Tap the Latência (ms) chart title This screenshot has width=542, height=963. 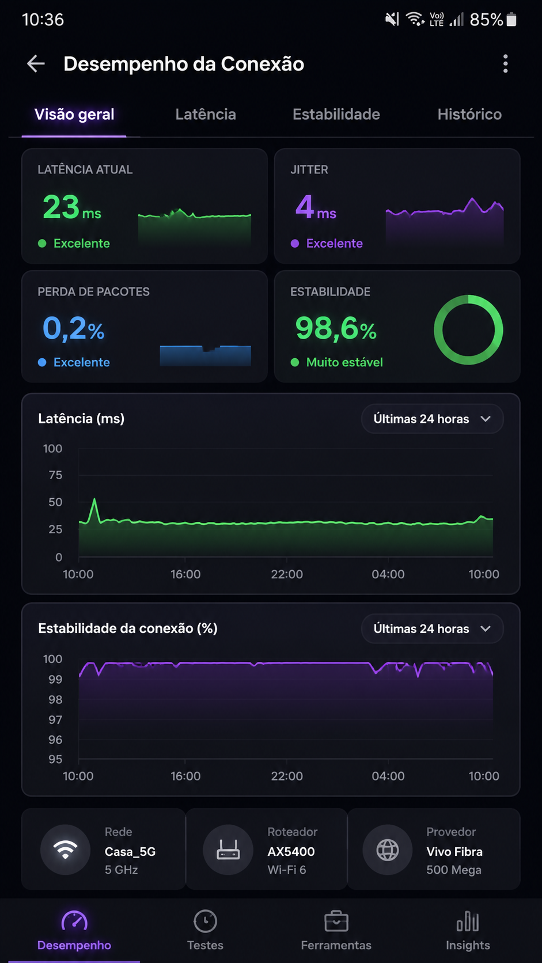(x=81, y=419)
